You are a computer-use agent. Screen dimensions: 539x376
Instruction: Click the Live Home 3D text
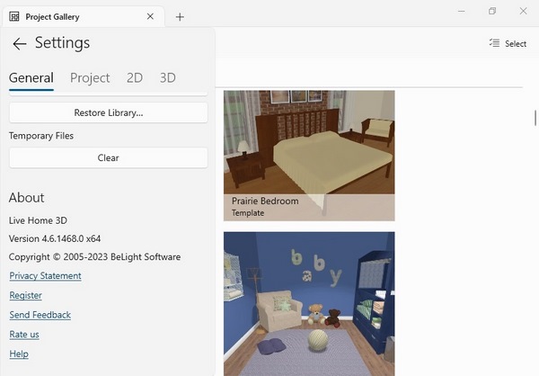click(x=38, y=220)
